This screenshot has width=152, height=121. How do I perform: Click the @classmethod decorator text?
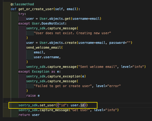22,4
